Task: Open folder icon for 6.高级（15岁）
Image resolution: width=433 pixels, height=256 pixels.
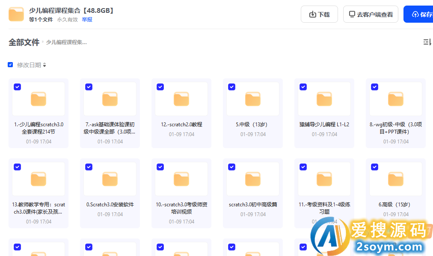Action: (x=396, y=179)
